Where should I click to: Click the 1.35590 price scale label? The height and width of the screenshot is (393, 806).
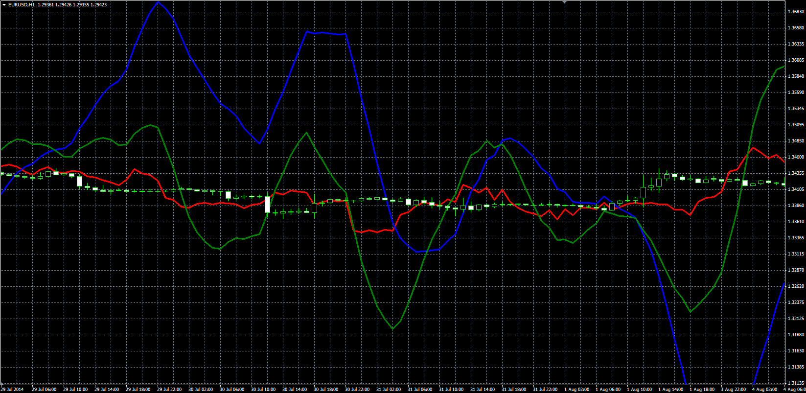[796, 92]
